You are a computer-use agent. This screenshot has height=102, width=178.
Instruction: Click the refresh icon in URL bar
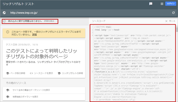pos(173,13)
